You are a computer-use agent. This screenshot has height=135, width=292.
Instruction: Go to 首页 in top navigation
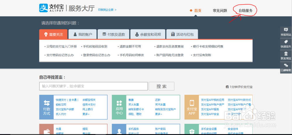[x=198, y=10]
